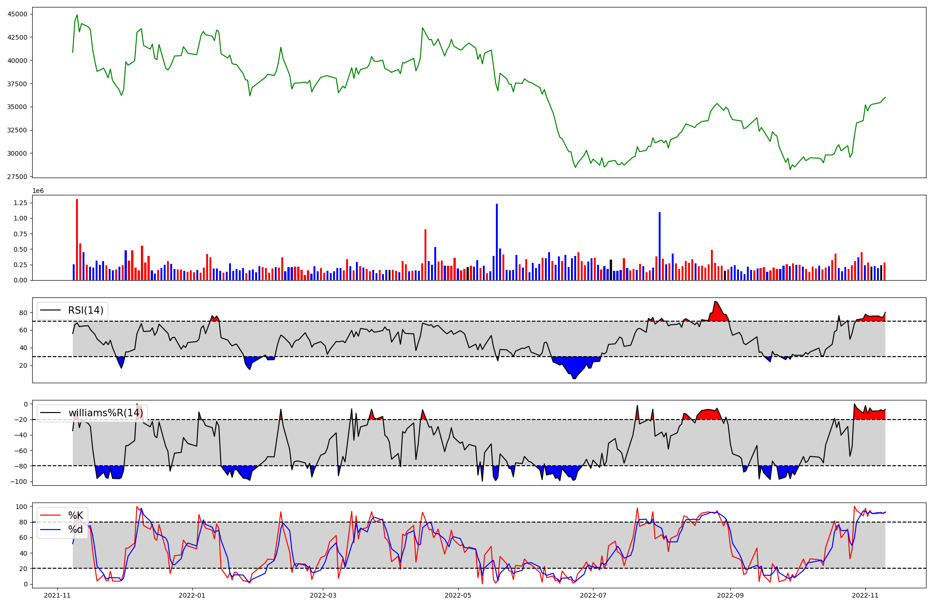933x606 pixels.
Task: Click the 2022-07 x-axis date label
Action: tap(592, 595)
